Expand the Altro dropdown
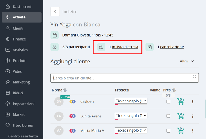This screenshot has width=206, height=139. click(x=187, y=61)
